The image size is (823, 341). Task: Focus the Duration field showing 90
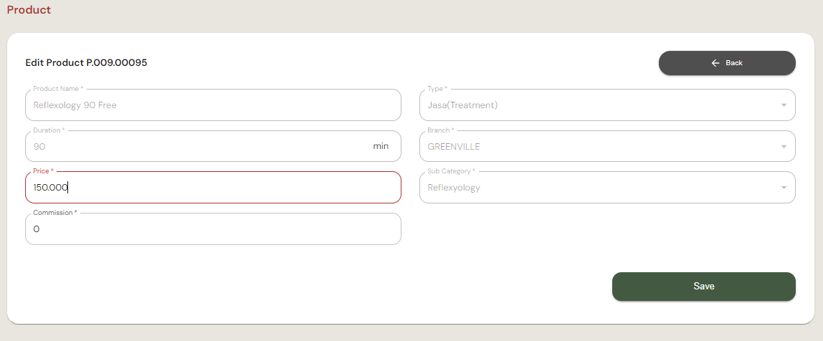pyautogui.click(x=194, y=146)
